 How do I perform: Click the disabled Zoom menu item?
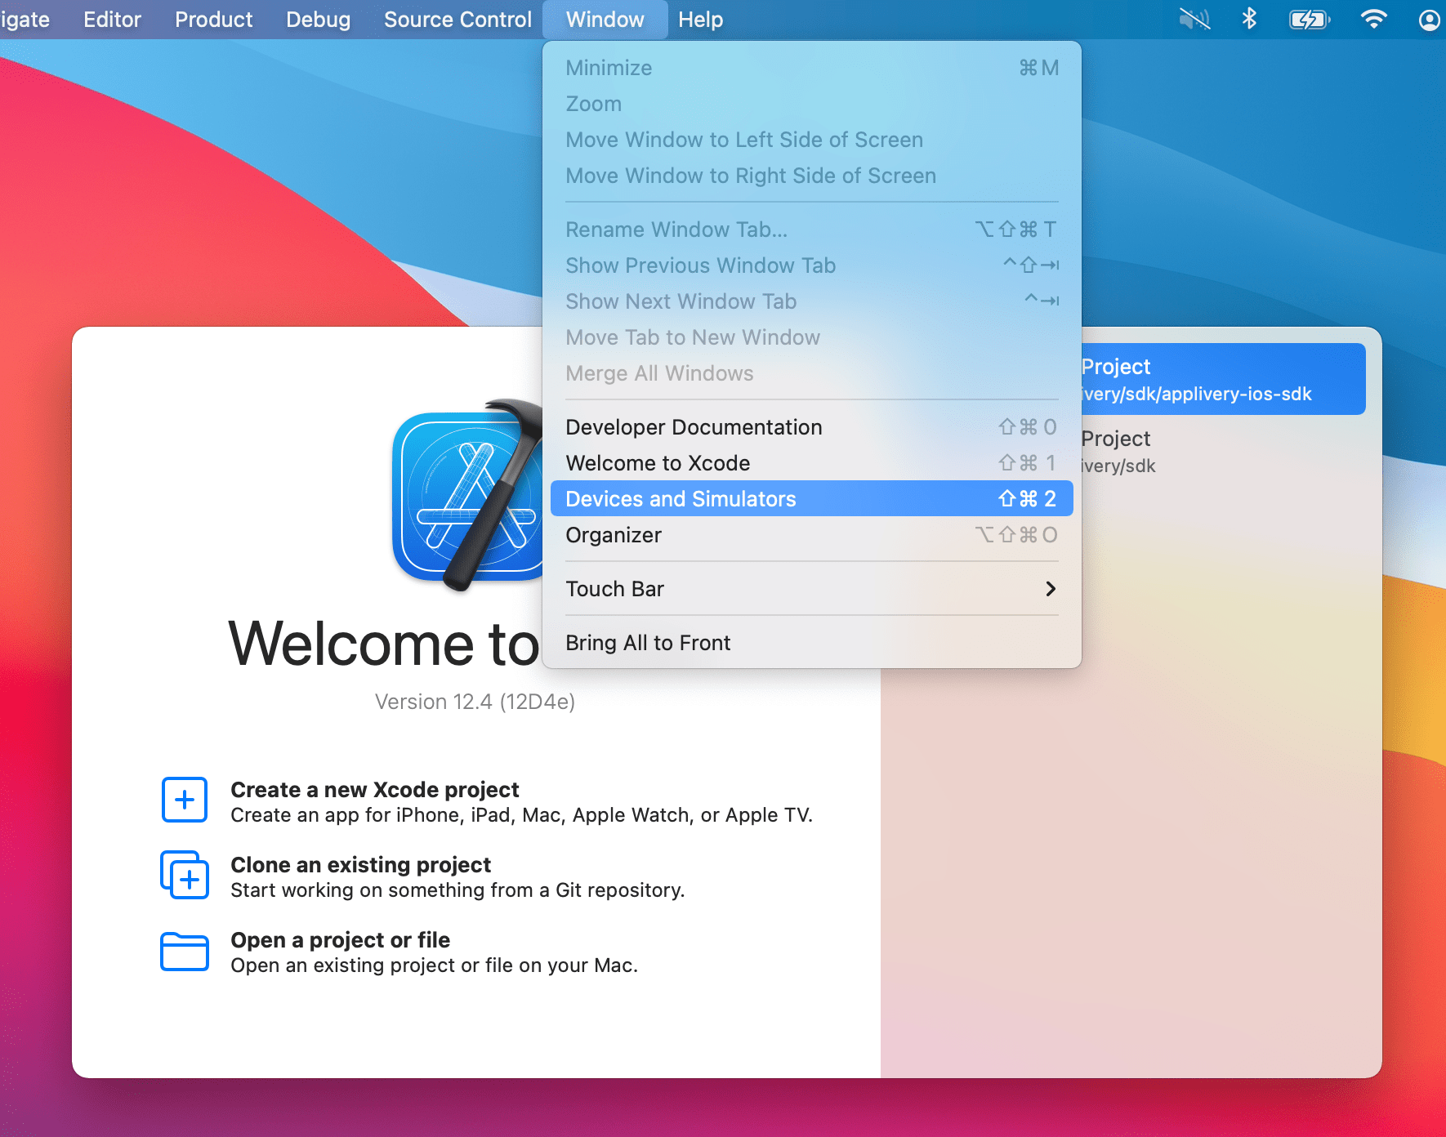click(x=811, y=104)
